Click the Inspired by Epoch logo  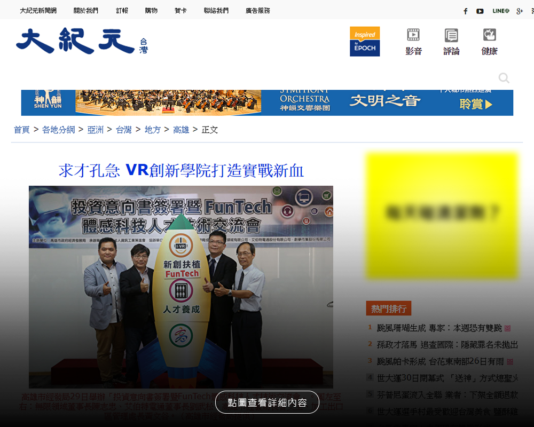[x=365, y=42]
